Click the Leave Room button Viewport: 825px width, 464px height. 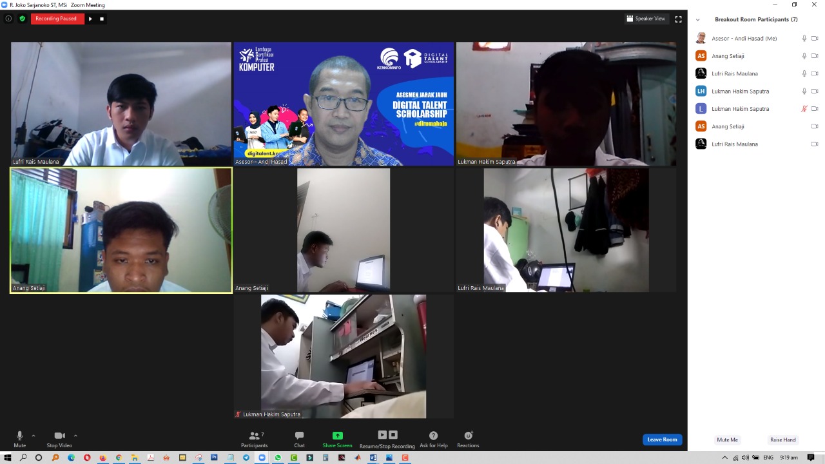tap(662, 440)
